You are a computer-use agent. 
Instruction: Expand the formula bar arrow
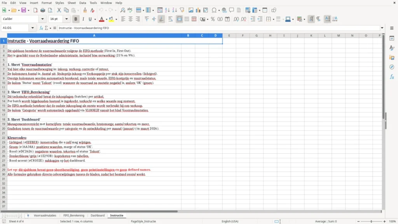coord(382,28)
